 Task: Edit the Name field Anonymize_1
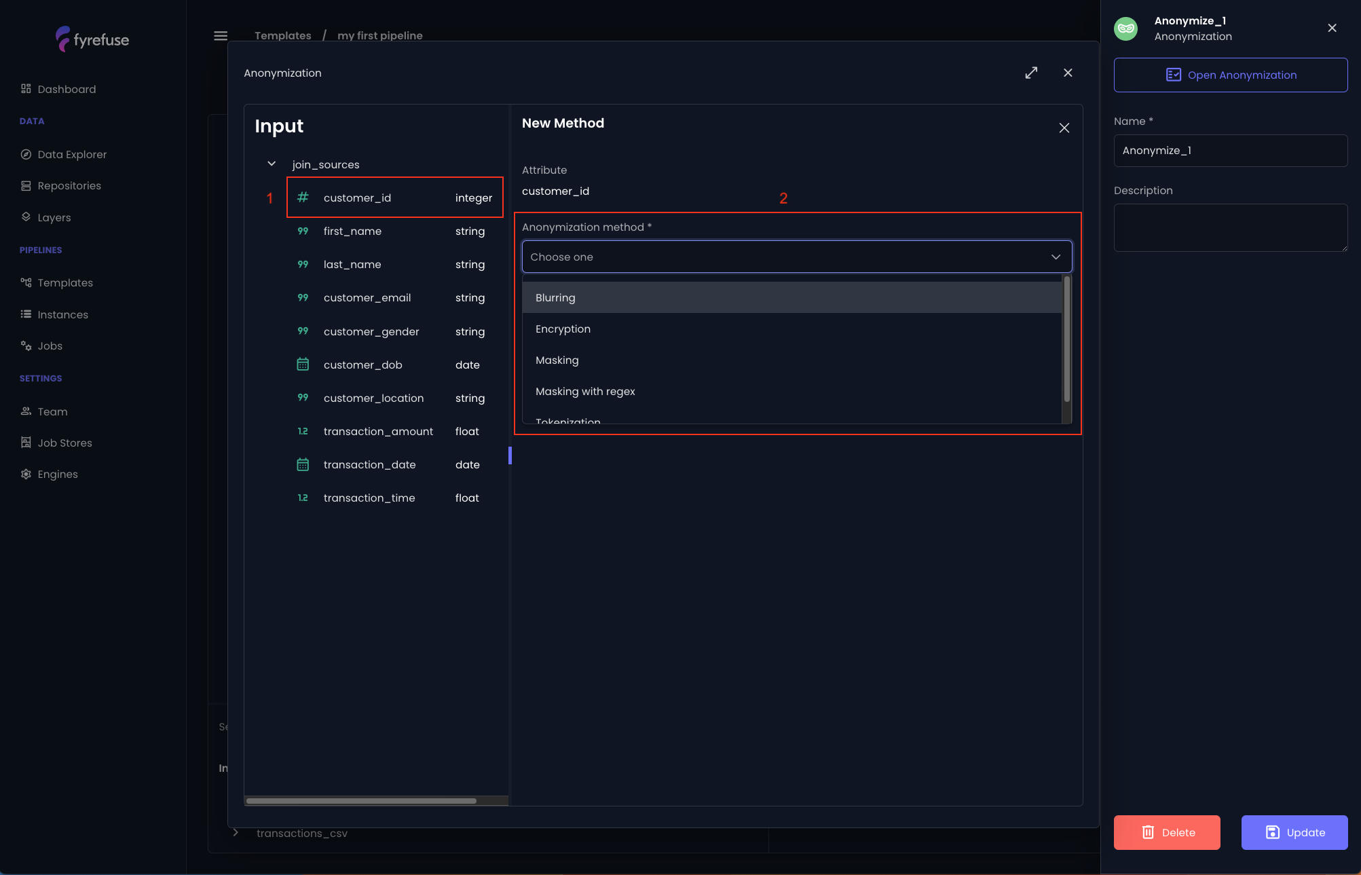coord(1230,151)
